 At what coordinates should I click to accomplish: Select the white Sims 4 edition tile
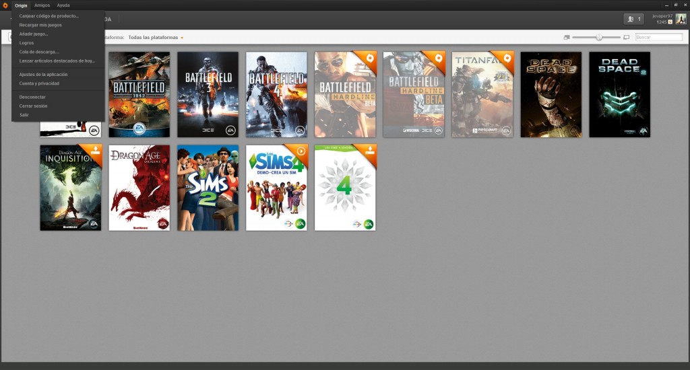coord(345,188)
